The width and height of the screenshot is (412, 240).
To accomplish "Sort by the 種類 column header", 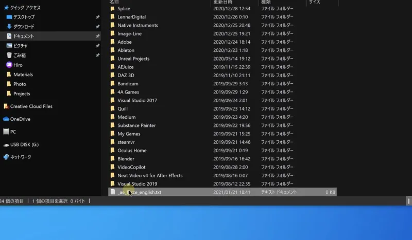I will [266, 2].
